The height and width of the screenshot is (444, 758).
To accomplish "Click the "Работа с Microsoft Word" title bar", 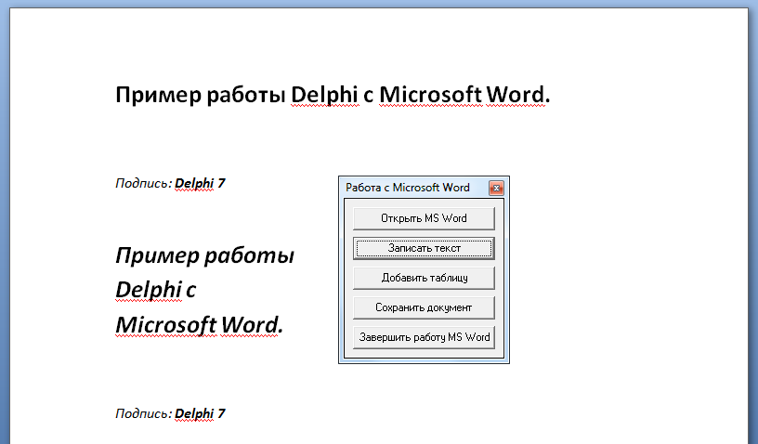I will point(407,188).
